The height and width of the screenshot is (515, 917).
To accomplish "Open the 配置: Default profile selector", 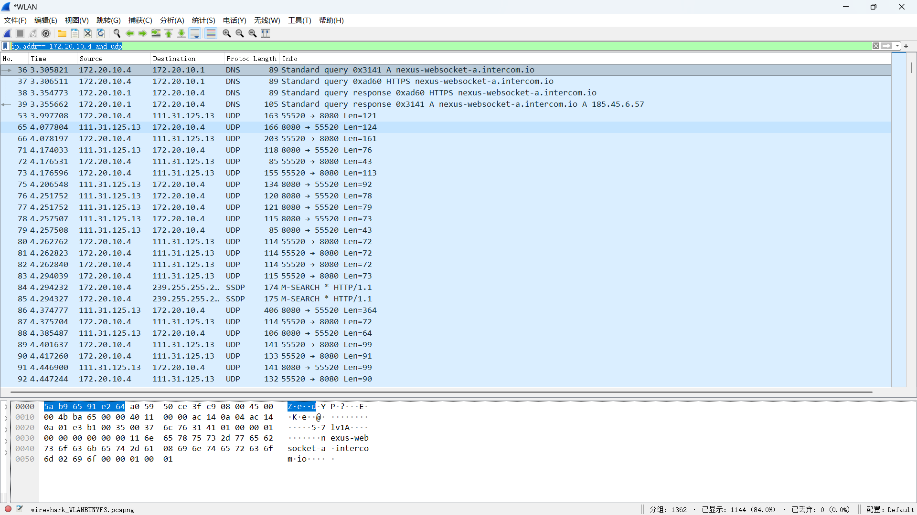I will (890, 509).
